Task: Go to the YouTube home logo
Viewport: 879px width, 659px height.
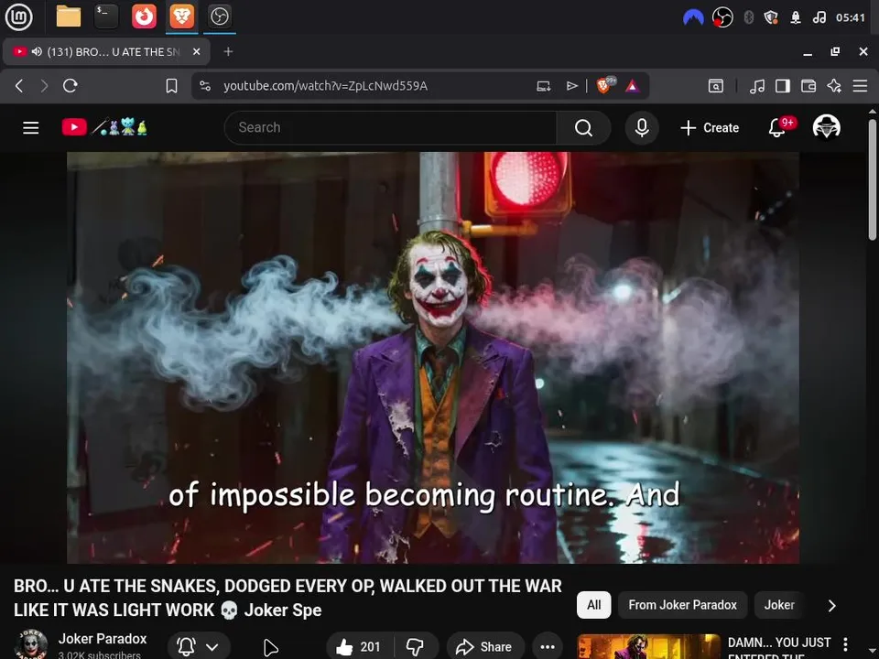Action: pyautogui.click(x=104, y=127)
